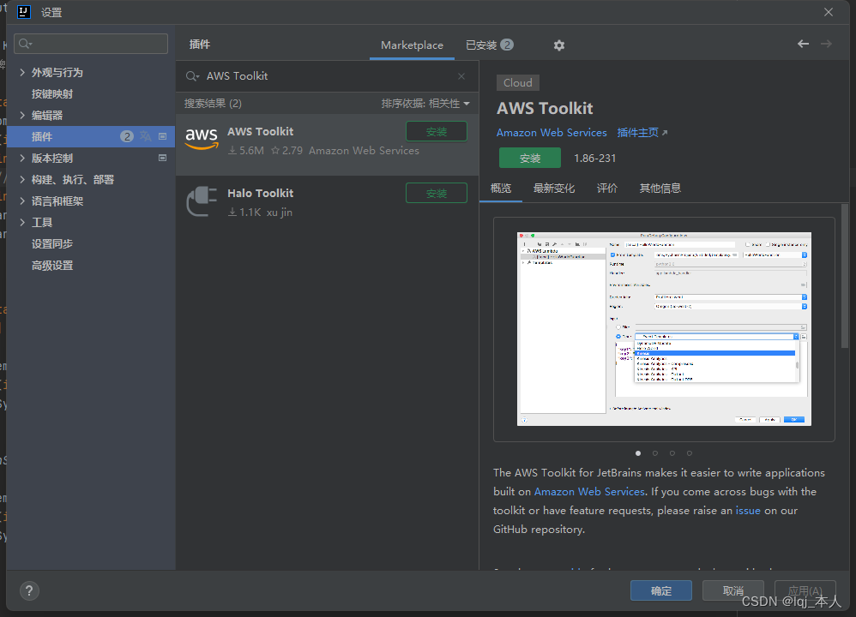This screenshot has height=617, width=856.
Task: Click the AWS Toolkit plugin search field
Action: (328, 76)
